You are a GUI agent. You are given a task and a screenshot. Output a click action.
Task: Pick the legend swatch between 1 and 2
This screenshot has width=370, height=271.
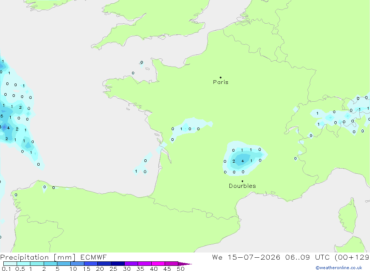37,264
